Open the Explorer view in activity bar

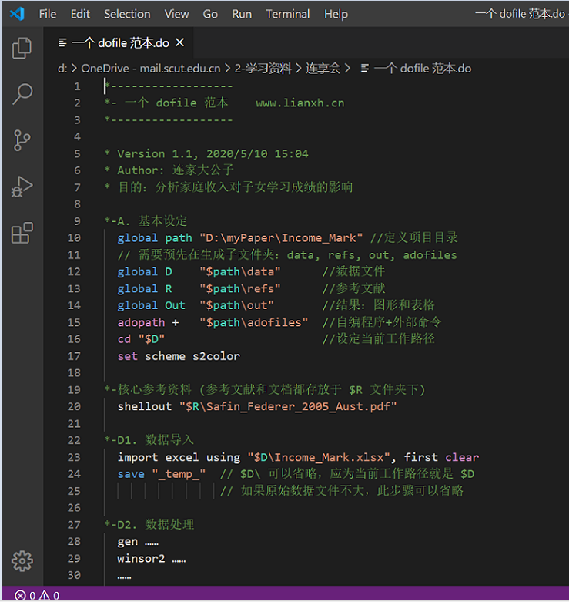(x=22, y=48)
